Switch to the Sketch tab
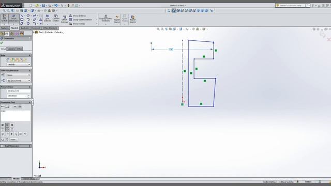This screenshot has height=186, width=331. 14,28
